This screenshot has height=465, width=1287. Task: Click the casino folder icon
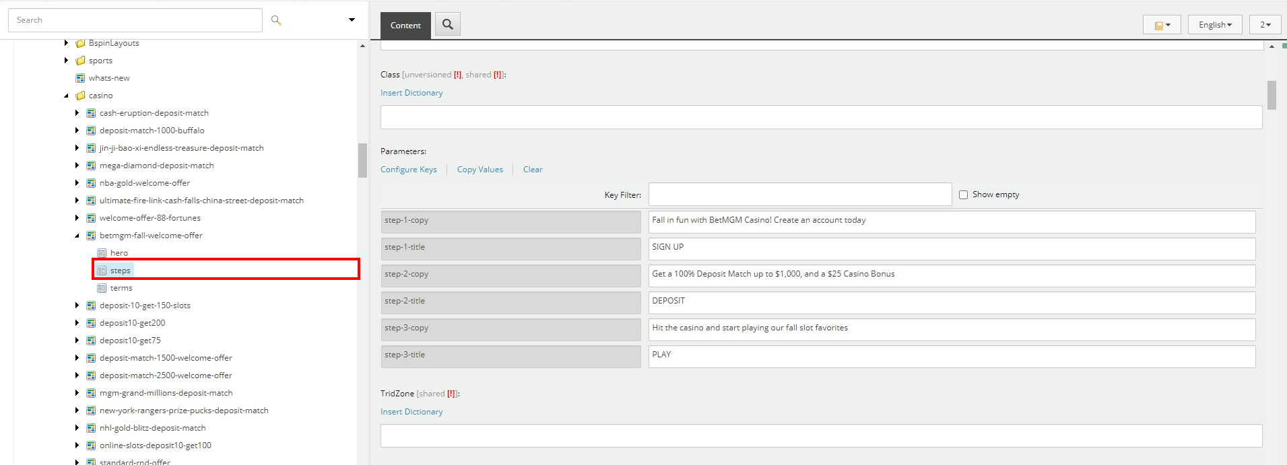click(80, 96)
